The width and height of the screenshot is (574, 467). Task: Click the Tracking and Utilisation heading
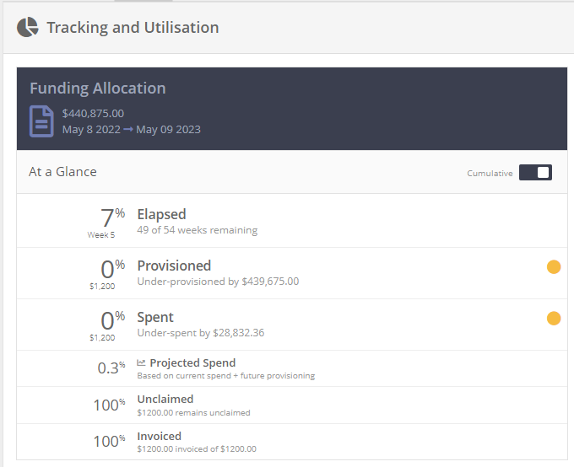click(x=133, y=28)
